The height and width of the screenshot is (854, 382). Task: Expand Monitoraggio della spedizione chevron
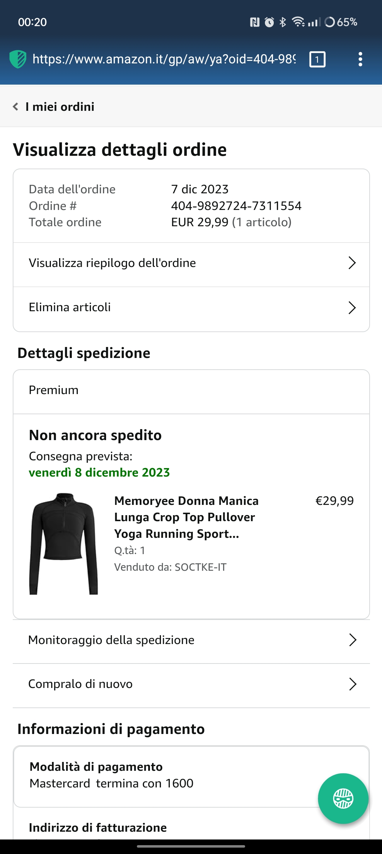click(x=352, y=640)
